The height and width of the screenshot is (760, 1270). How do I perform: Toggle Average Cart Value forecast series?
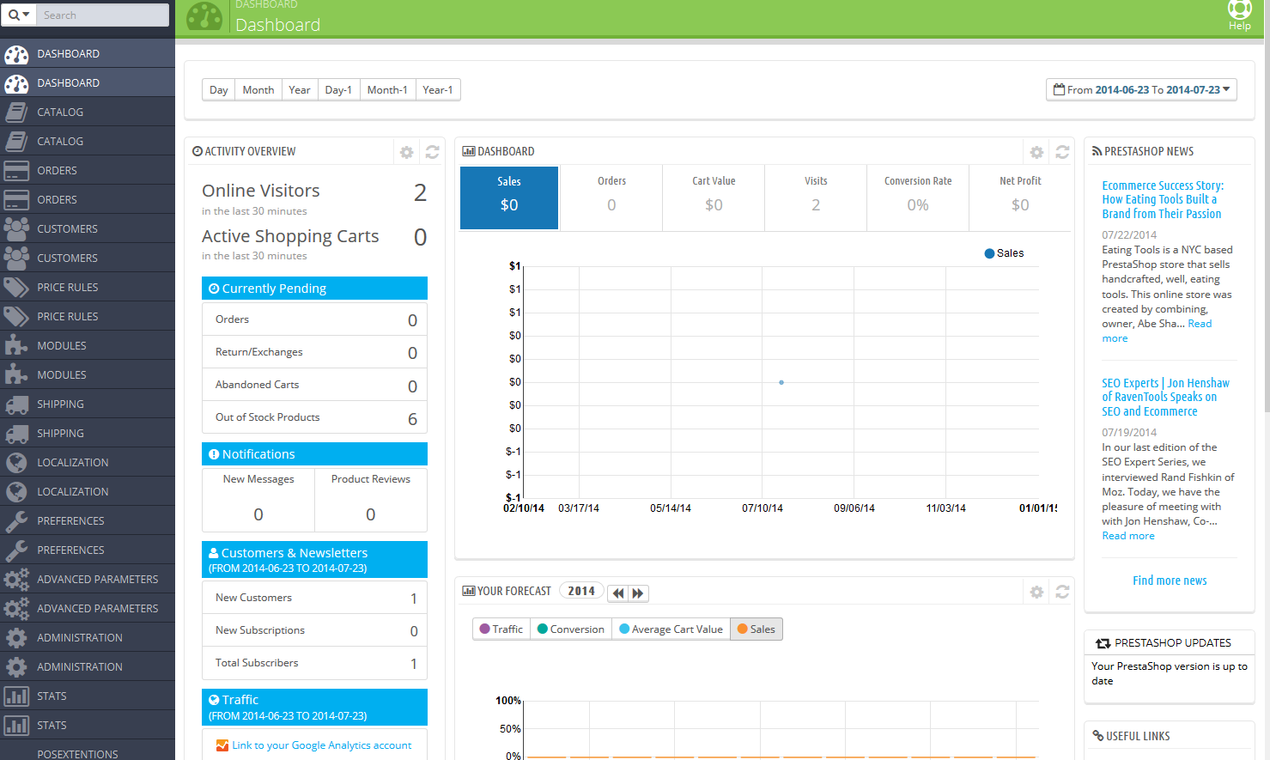coord(671,629)
